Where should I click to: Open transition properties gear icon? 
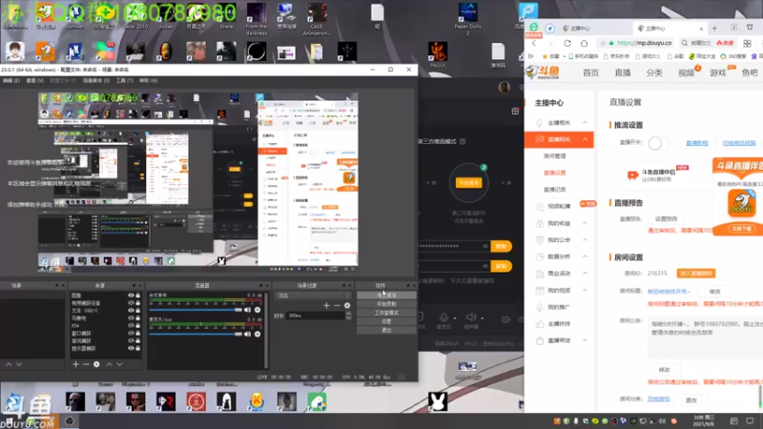click(x=347, y=305)
